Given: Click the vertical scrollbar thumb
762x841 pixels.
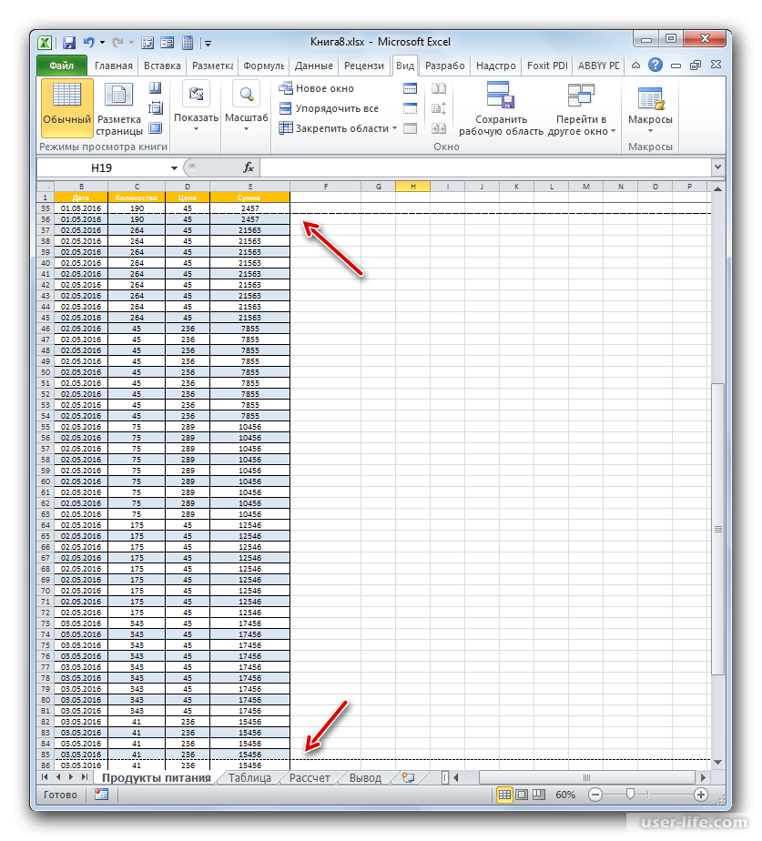Looking at the screenshot, I should 718,529.
